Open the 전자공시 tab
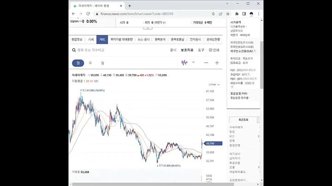The image size is (332, 186). [x=195, y=40]
